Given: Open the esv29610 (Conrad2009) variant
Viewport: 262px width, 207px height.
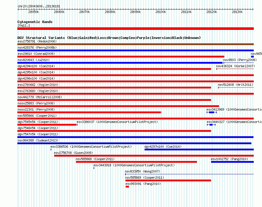Looking at the screenshot, I should 121,57.
